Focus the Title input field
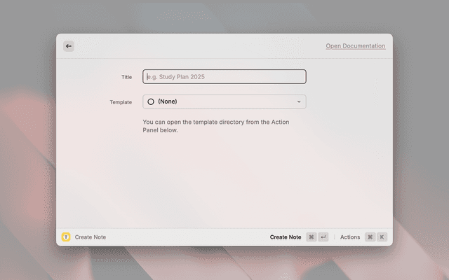This screenshot has height=280, width=449. pyautogui.click(x=224, y=77)
